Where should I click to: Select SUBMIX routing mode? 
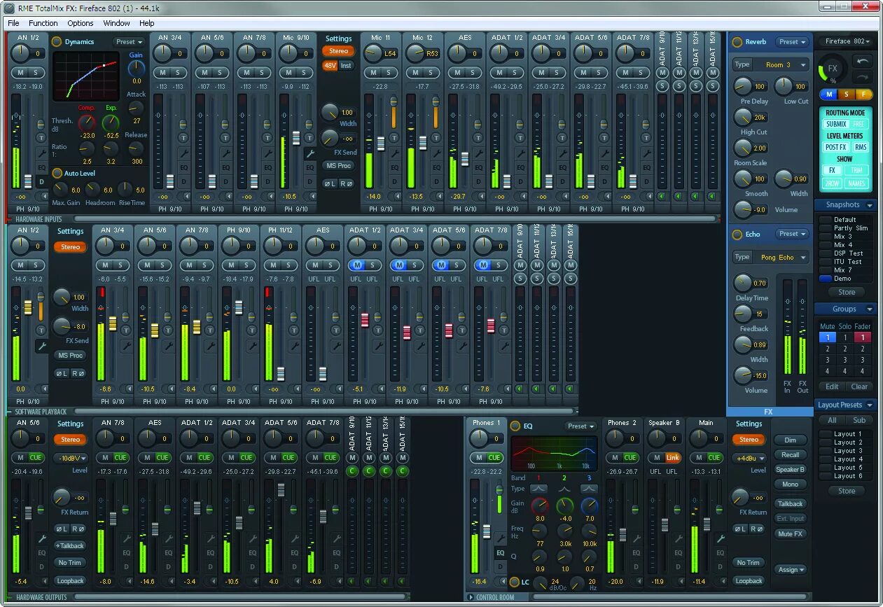pos(836,124)
